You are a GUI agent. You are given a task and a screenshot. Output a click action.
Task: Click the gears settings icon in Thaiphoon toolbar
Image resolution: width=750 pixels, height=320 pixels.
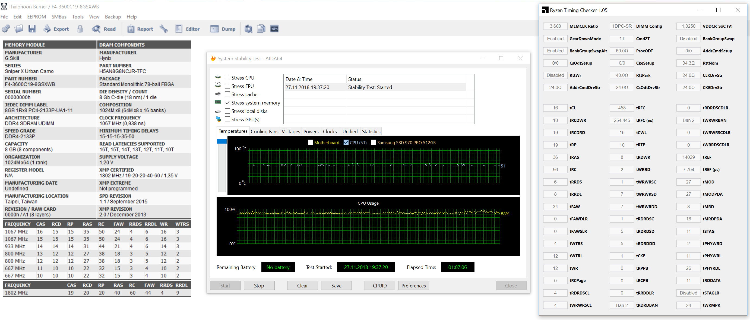[6, 29]
